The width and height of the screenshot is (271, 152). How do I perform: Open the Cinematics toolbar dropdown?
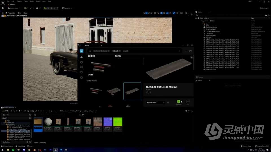pyautogui.click(x=38, y=8)
